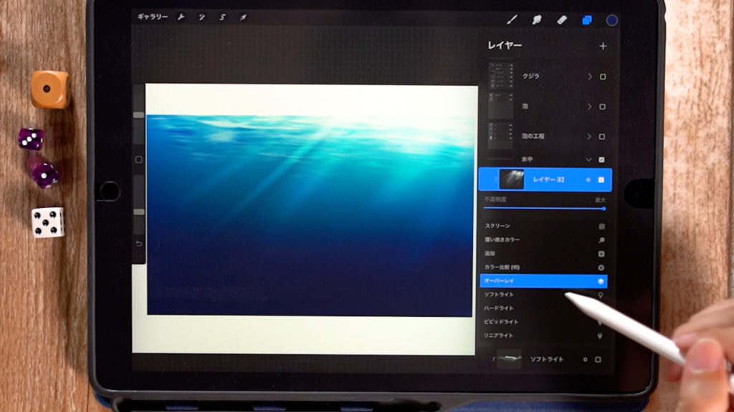This screenshot has width=734, height=412.
Task: Select the Paint brush tool
Action: 512,19
